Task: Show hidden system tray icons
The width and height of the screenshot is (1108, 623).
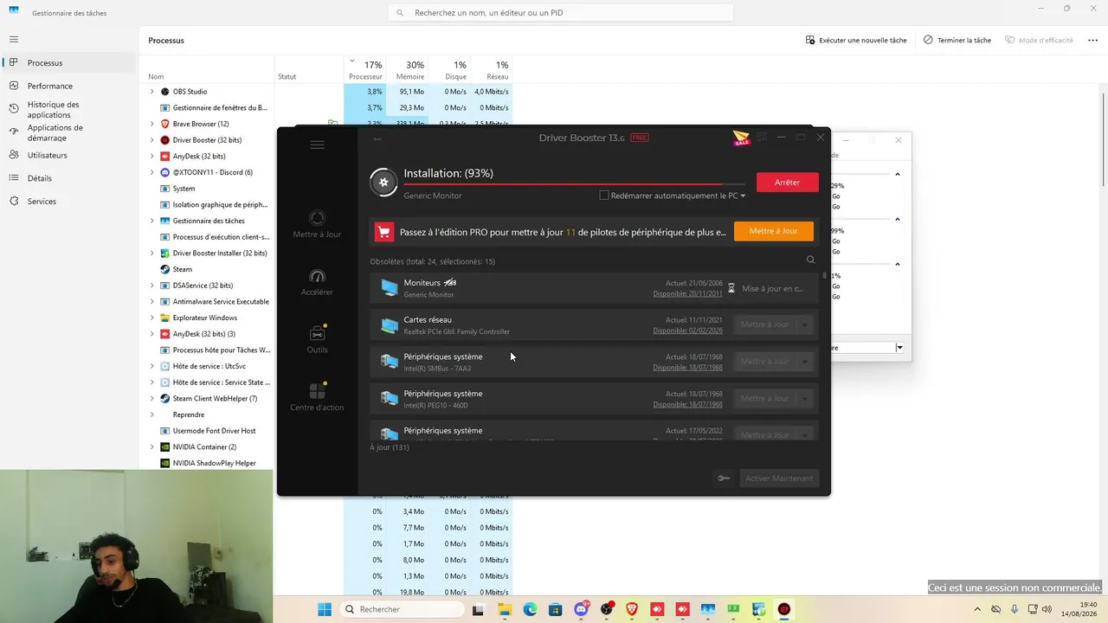Action: pos(977,609)
